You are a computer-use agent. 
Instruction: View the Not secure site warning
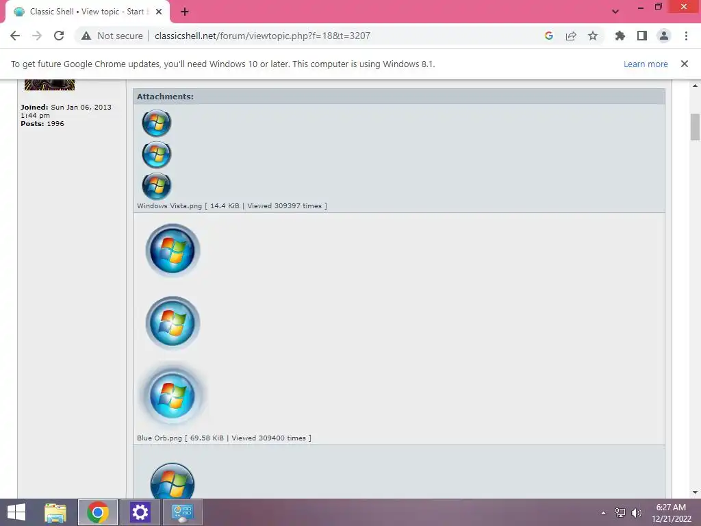tap(112, 36)
